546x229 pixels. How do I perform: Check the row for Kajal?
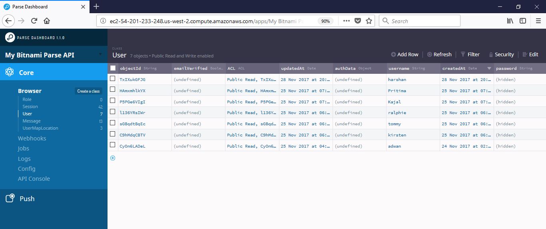(113, 101)
